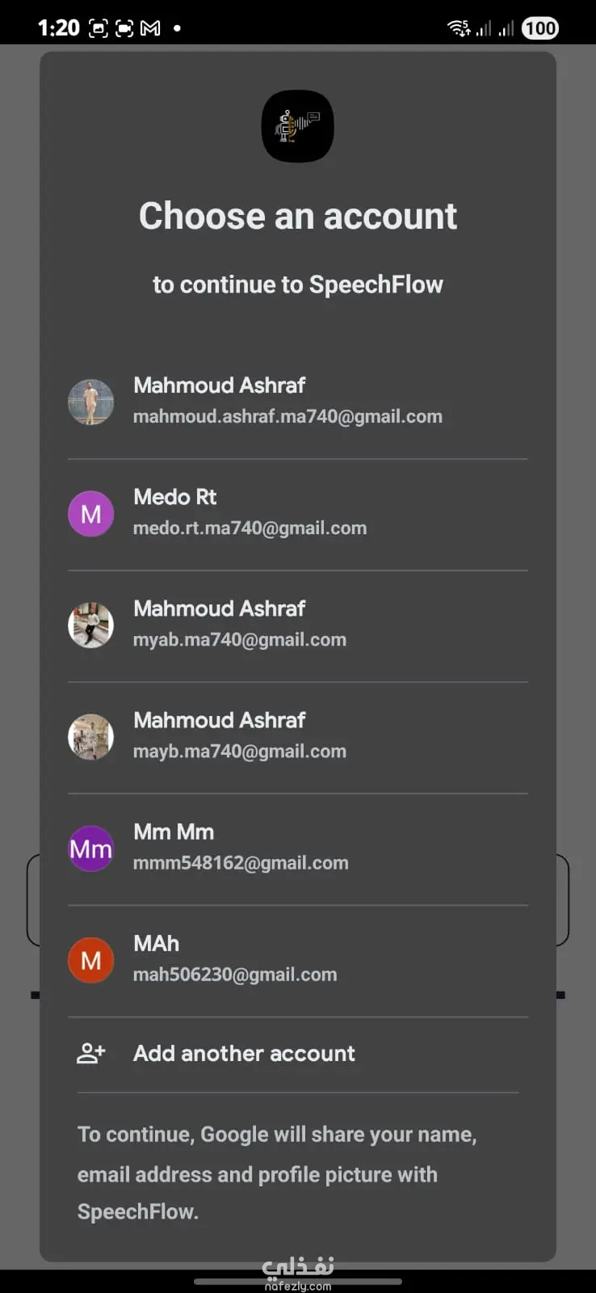The height and width of the screenshot is (1293, 596).
Task: Tap profile photo beside myab.ma740@gmail.com
Action: tap(90, 625)
